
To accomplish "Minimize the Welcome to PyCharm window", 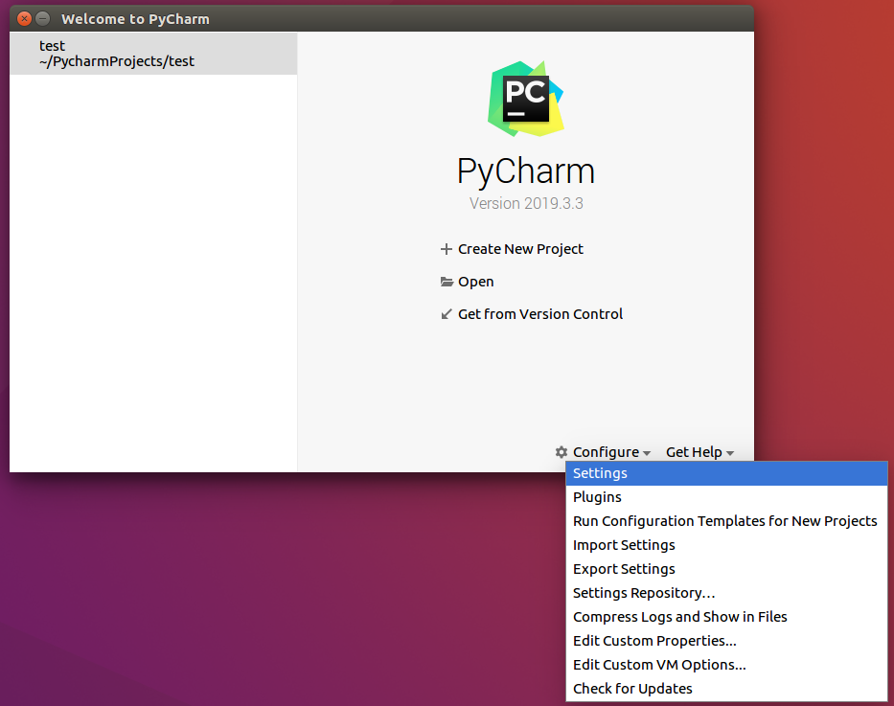I will (x=43, y=19).
